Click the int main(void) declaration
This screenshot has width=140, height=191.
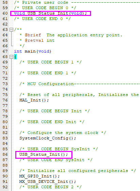(33, 52)
